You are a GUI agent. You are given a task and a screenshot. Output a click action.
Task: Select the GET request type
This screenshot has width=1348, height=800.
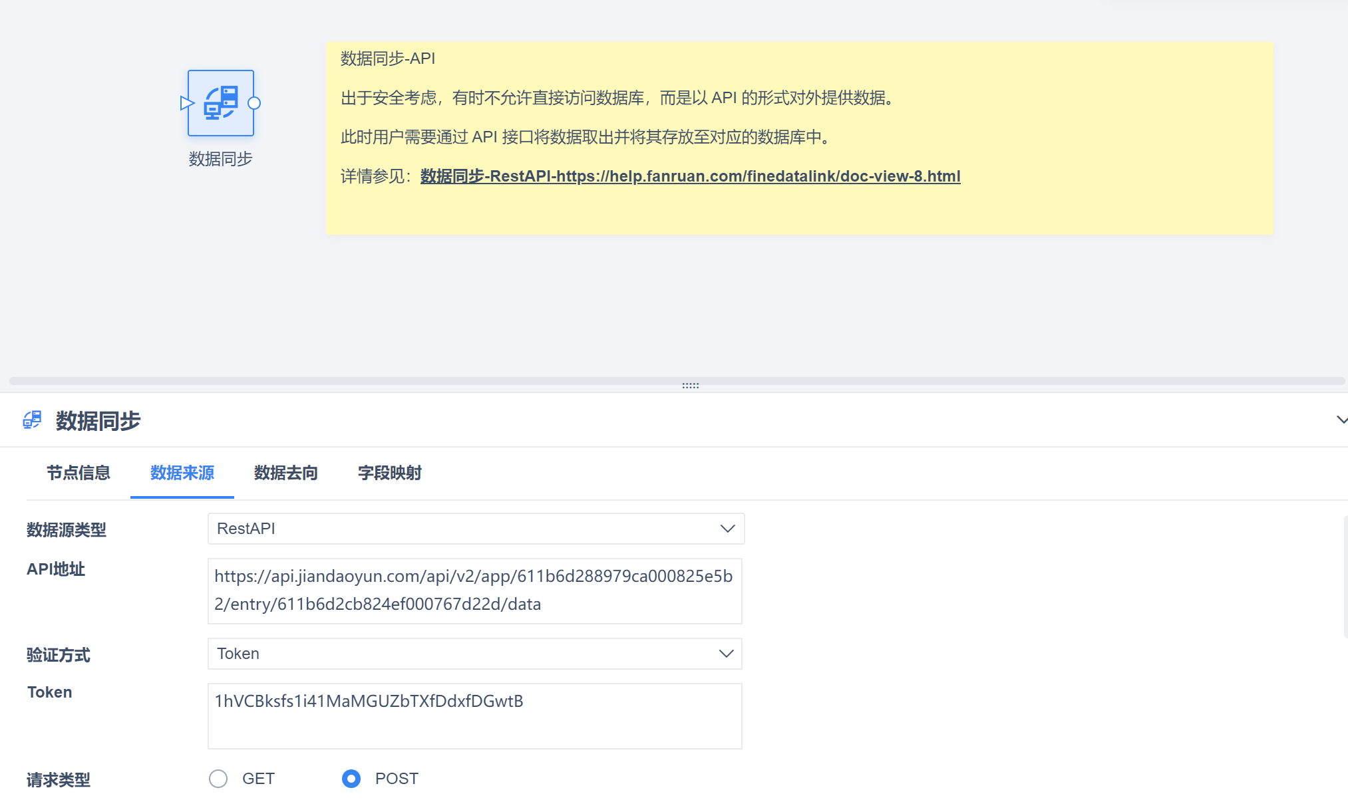[218, 778]
